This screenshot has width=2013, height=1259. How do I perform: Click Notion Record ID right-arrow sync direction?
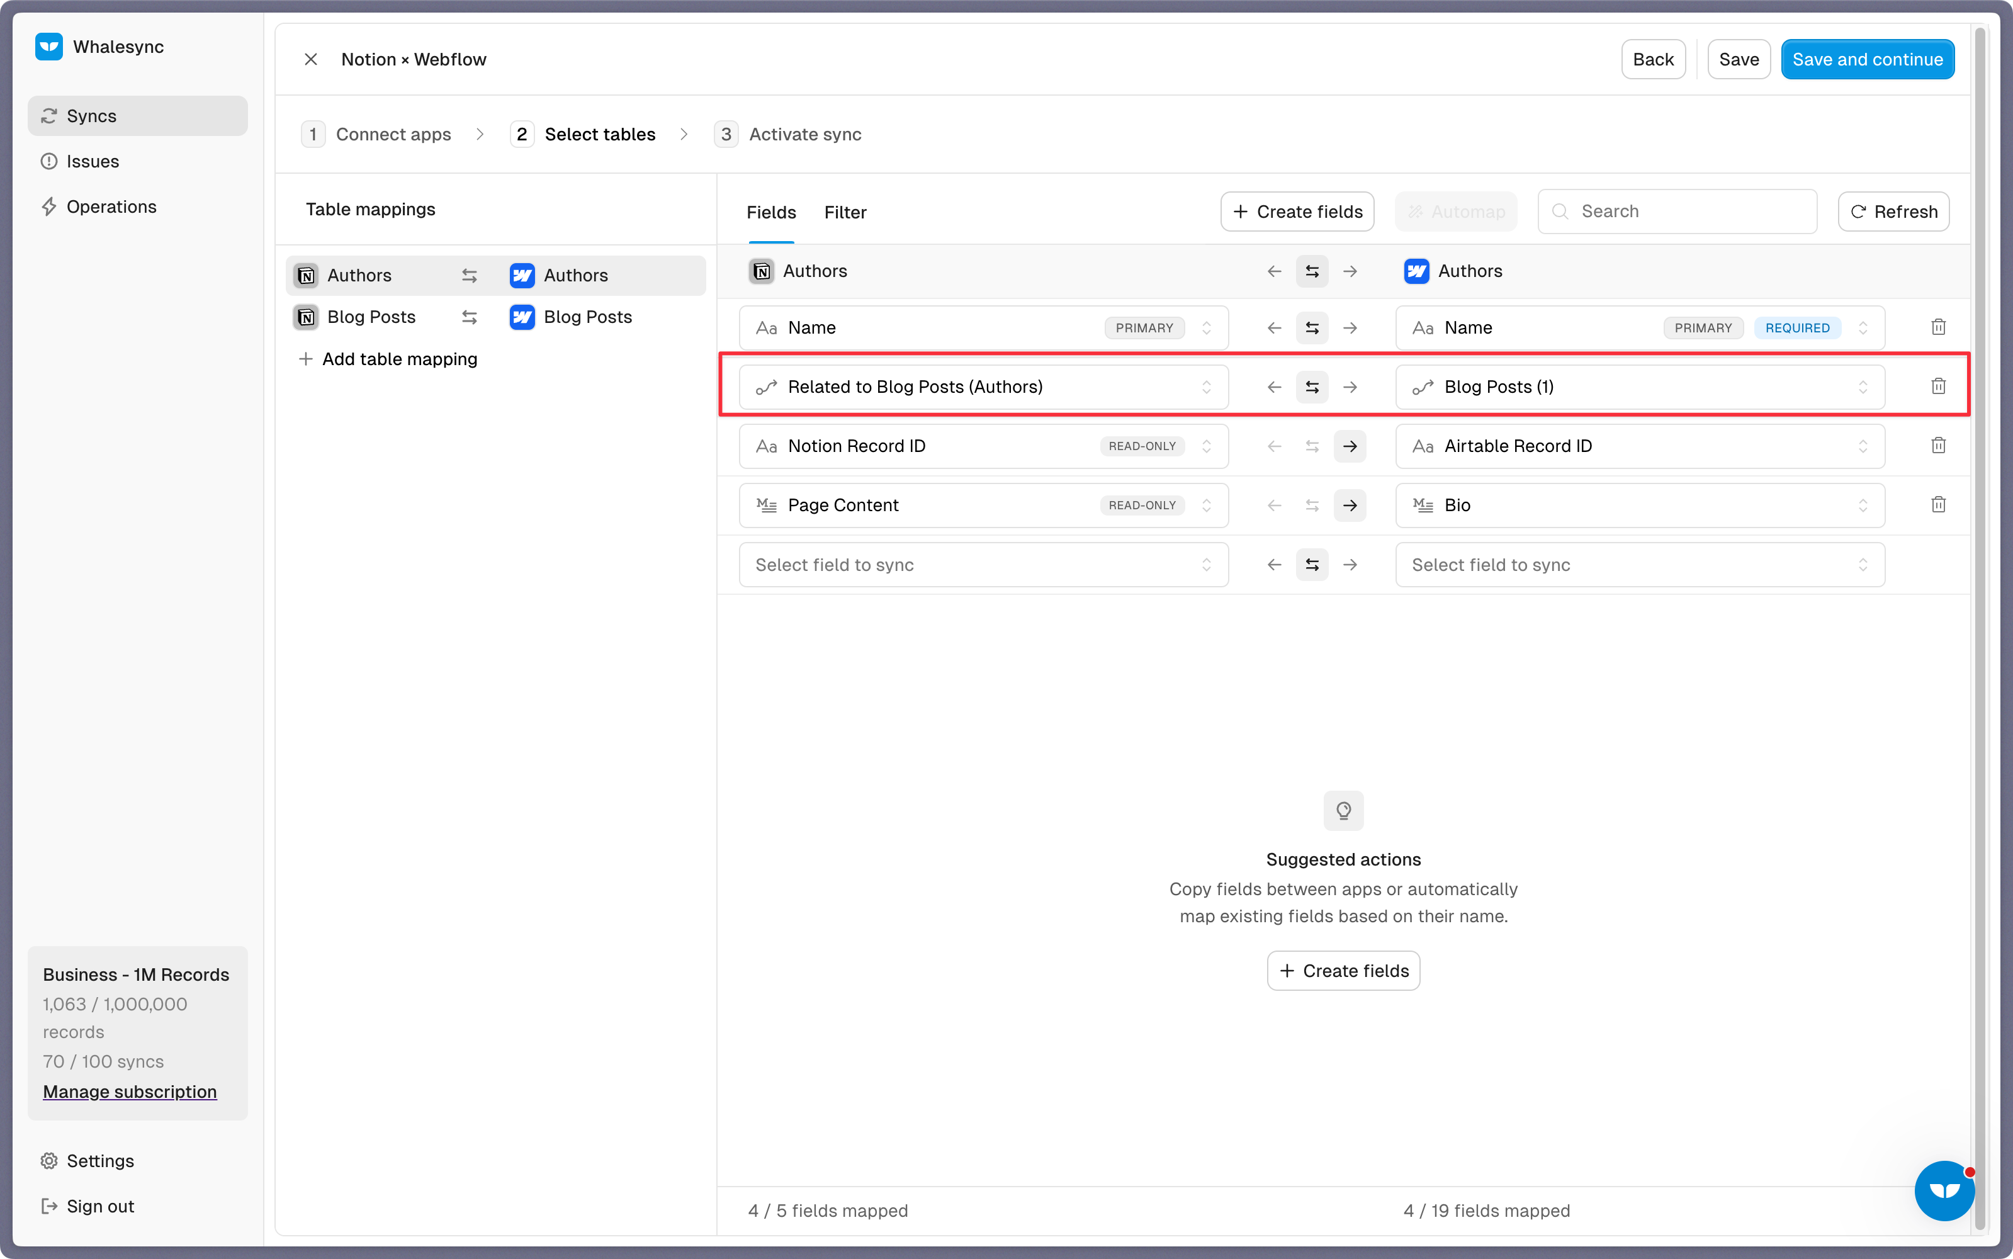point(1350,446)
